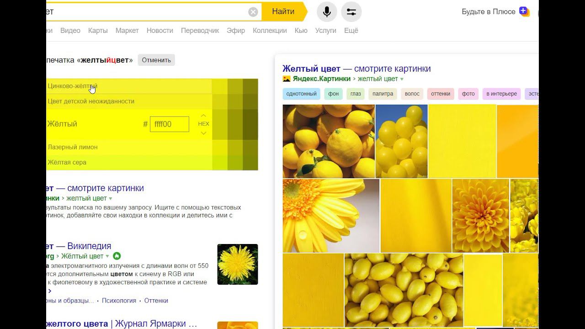
Task: Switch to the Карты tab
Action: tap(98, 31)
